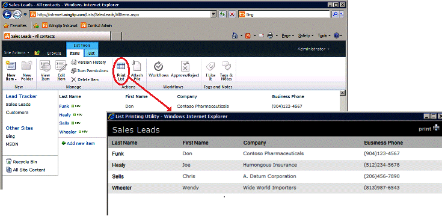The width and height of the screenshot is (442, 219).
Task: Click the Approve/Reject ribbon icon
Action: coord(185,66)
